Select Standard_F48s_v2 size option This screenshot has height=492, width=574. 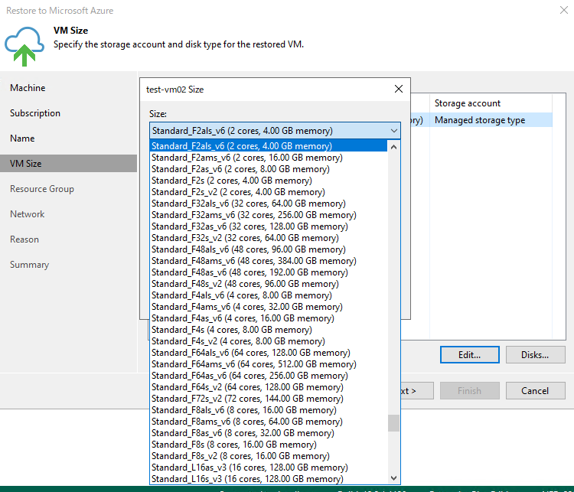tap(269, 284)
